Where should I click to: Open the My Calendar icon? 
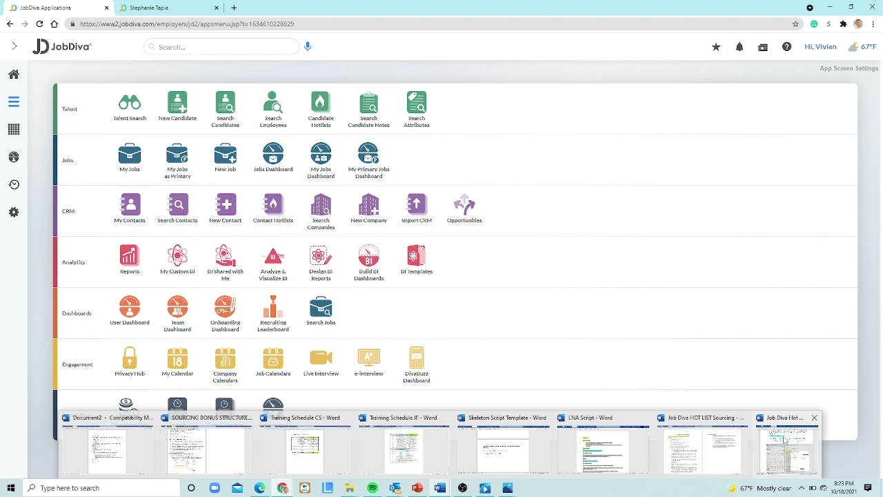click(x=177, y=358)
